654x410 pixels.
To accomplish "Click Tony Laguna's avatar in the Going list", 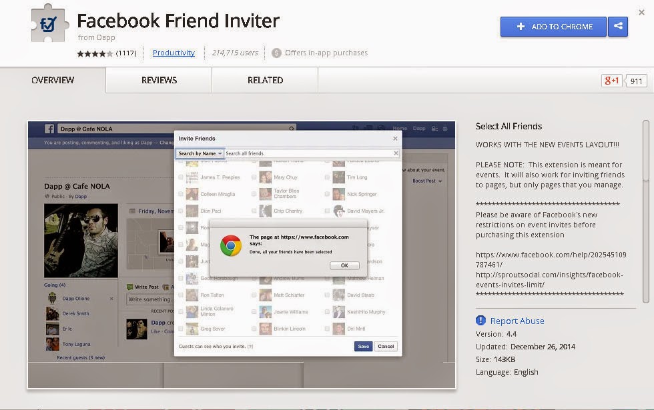I will pos(52,344).
